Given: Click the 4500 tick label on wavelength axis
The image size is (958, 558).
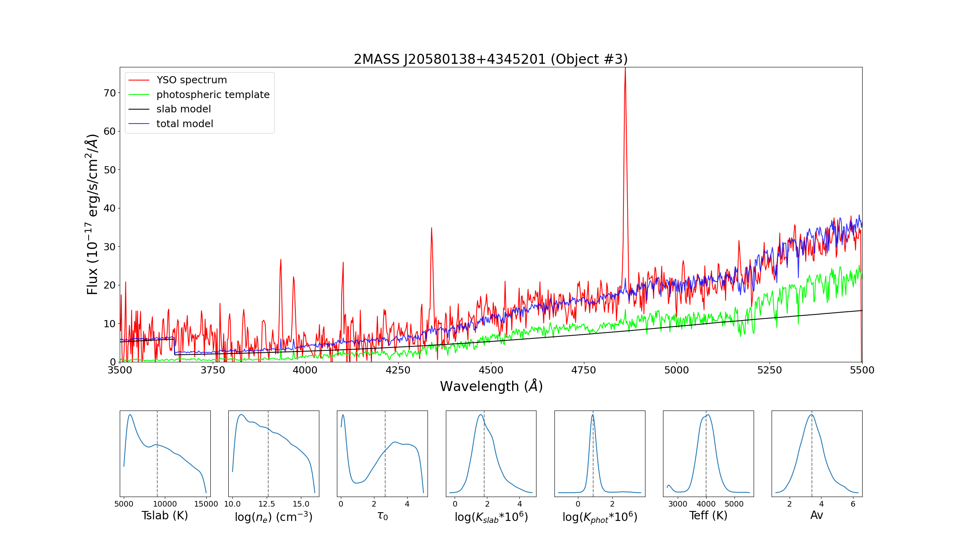Looking at the screenshot, I should click(x=491, y=370).
